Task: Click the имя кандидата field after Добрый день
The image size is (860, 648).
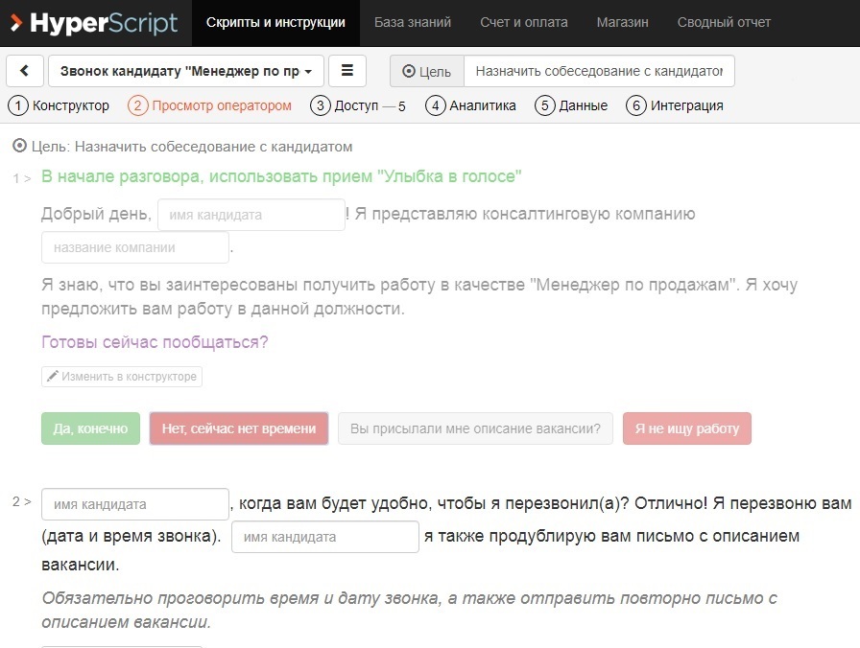Action: 251,215
